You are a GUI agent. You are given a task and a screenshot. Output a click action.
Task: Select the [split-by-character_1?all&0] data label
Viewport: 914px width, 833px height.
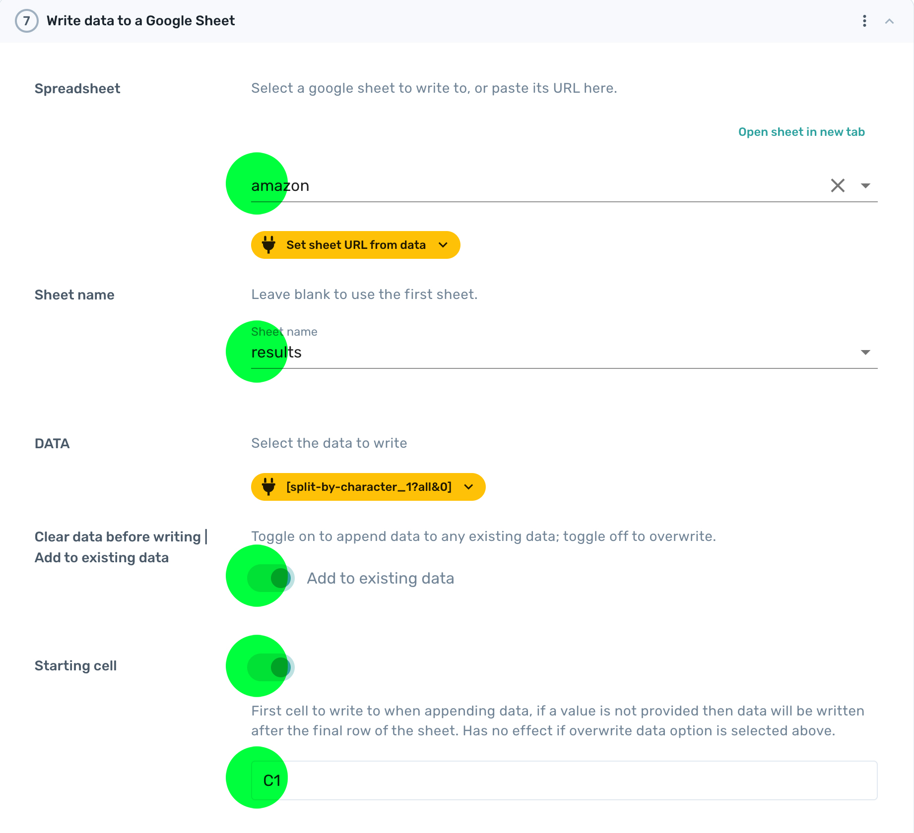point(369,487)
